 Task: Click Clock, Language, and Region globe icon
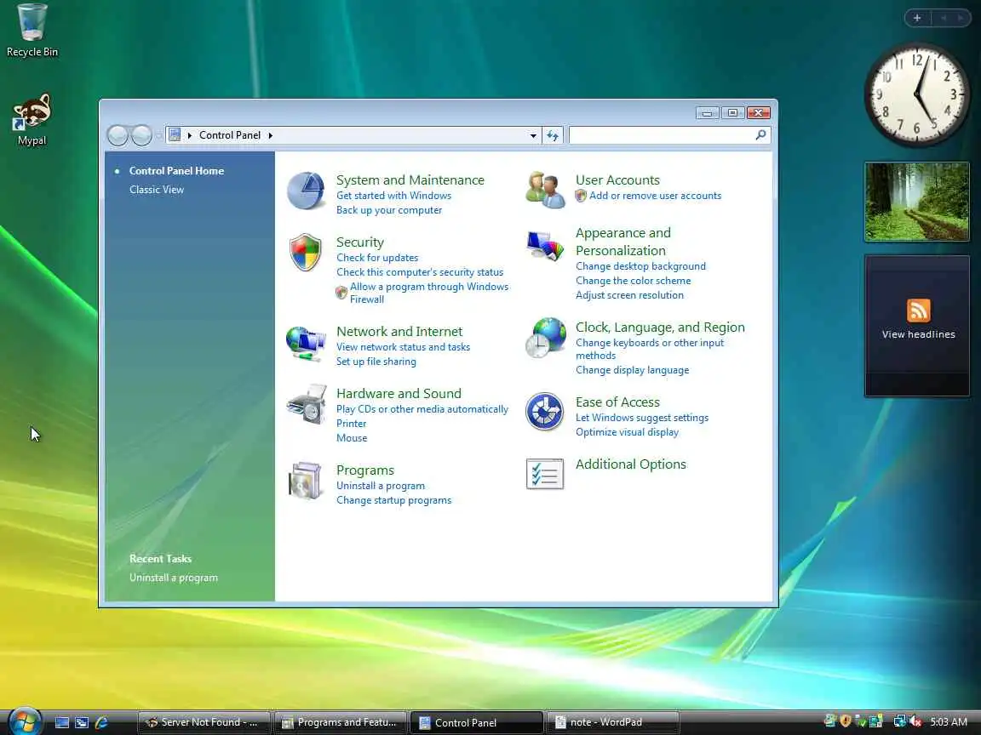[x=545, y=338]
